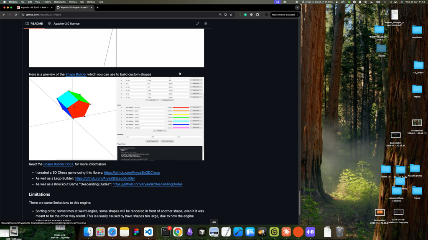Open Notes app in the Dock
Screen dimensions: 428x240
pyautogui.click(x=124, y=232)
